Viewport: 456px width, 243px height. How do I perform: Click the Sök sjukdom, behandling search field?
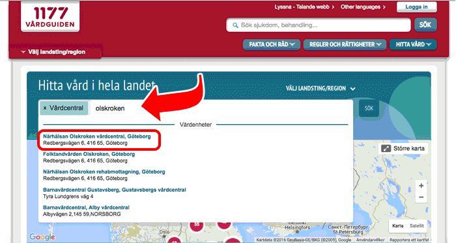(319, 25)
